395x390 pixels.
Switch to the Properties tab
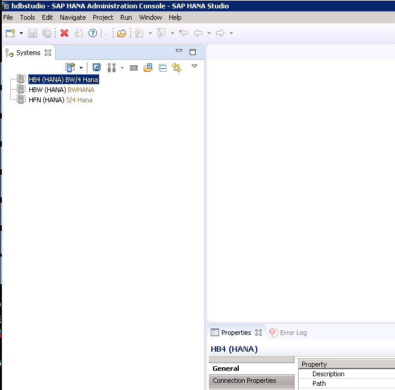[x=236, y=333]
